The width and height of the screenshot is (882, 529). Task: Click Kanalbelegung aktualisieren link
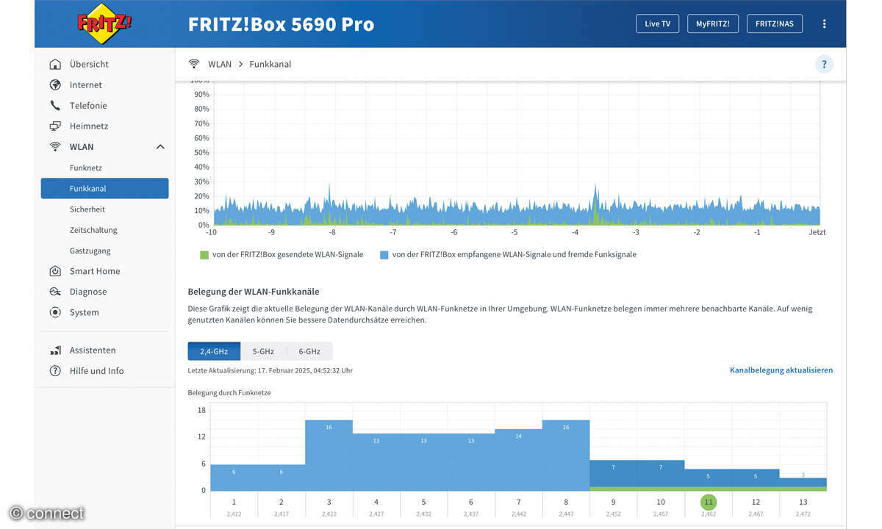coord(781,370)
